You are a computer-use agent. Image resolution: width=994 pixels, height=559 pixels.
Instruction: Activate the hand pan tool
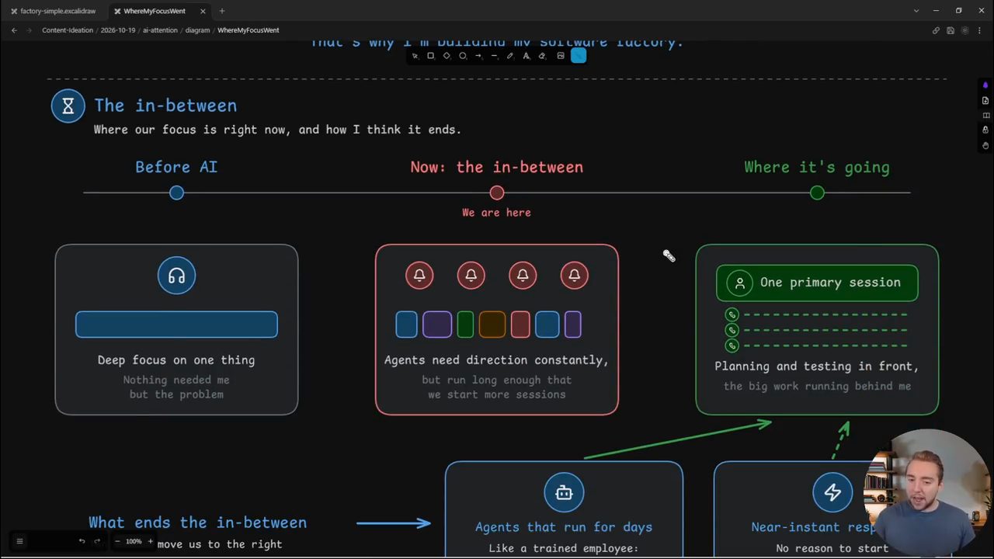pyautogui.click(x=985, y=145)
